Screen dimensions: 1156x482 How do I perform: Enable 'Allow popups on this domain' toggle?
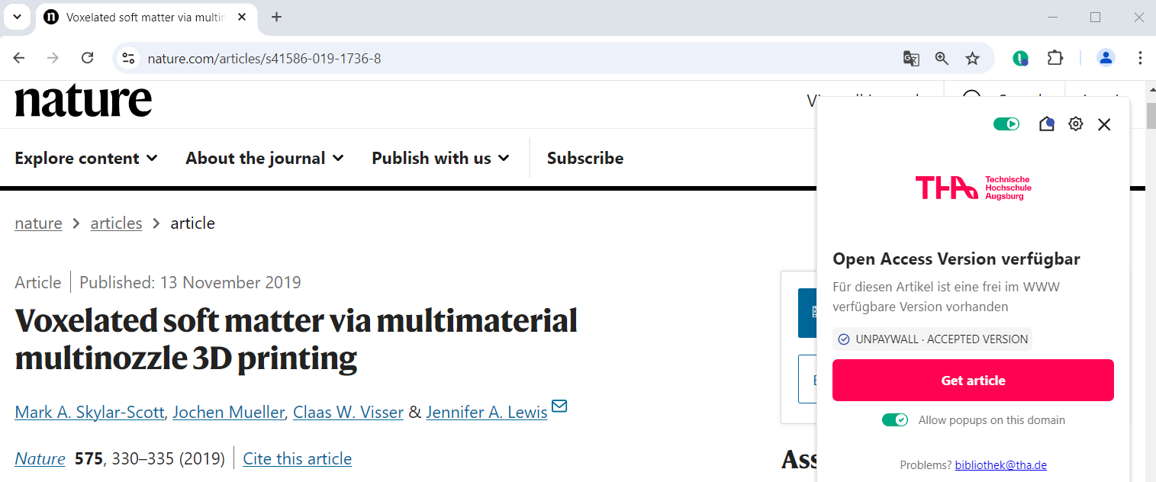[x=894, y=419]
